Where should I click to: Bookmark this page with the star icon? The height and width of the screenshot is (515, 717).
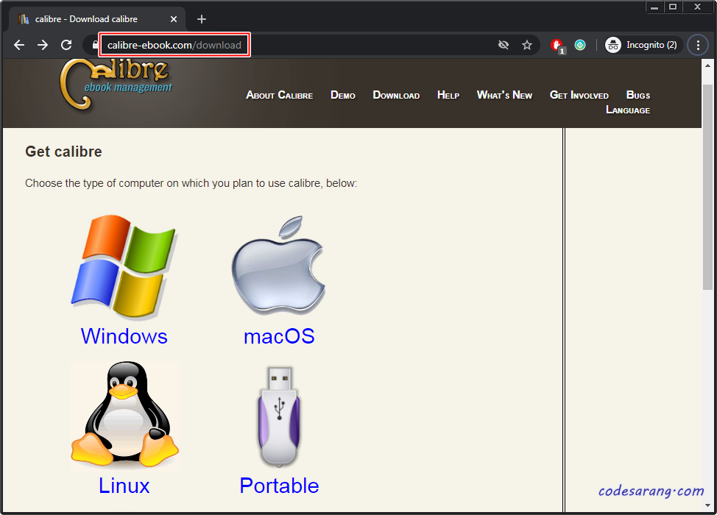coord(527,45)
